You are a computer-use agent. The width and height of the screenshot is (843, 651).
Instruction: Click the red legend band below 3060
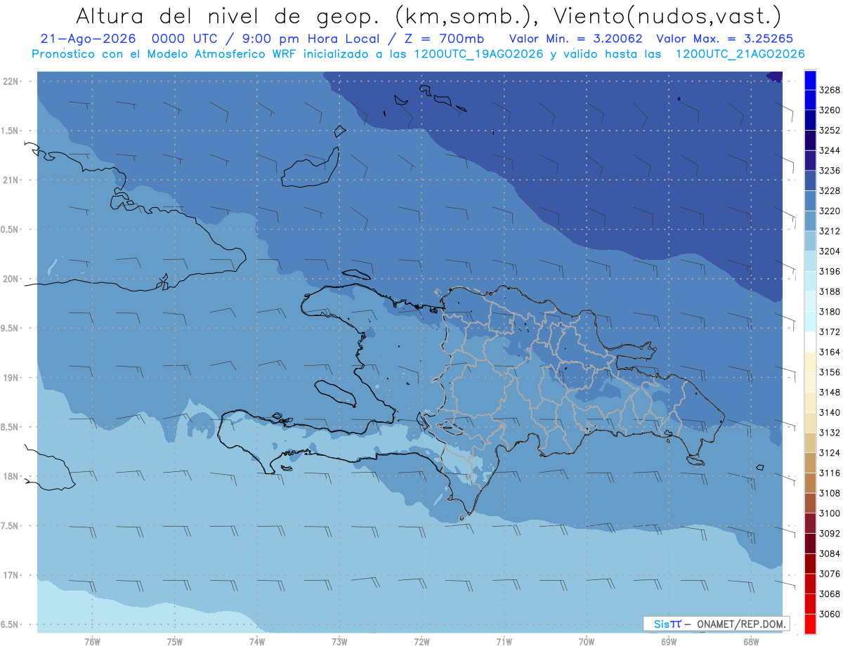pyautogui.click(x=810, y=624)
